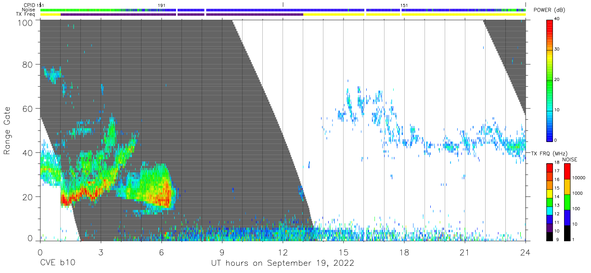Click the '17' label on TX FRQ legend
The height and width of the screenshot is (273, 591).
tap(557, 171)
